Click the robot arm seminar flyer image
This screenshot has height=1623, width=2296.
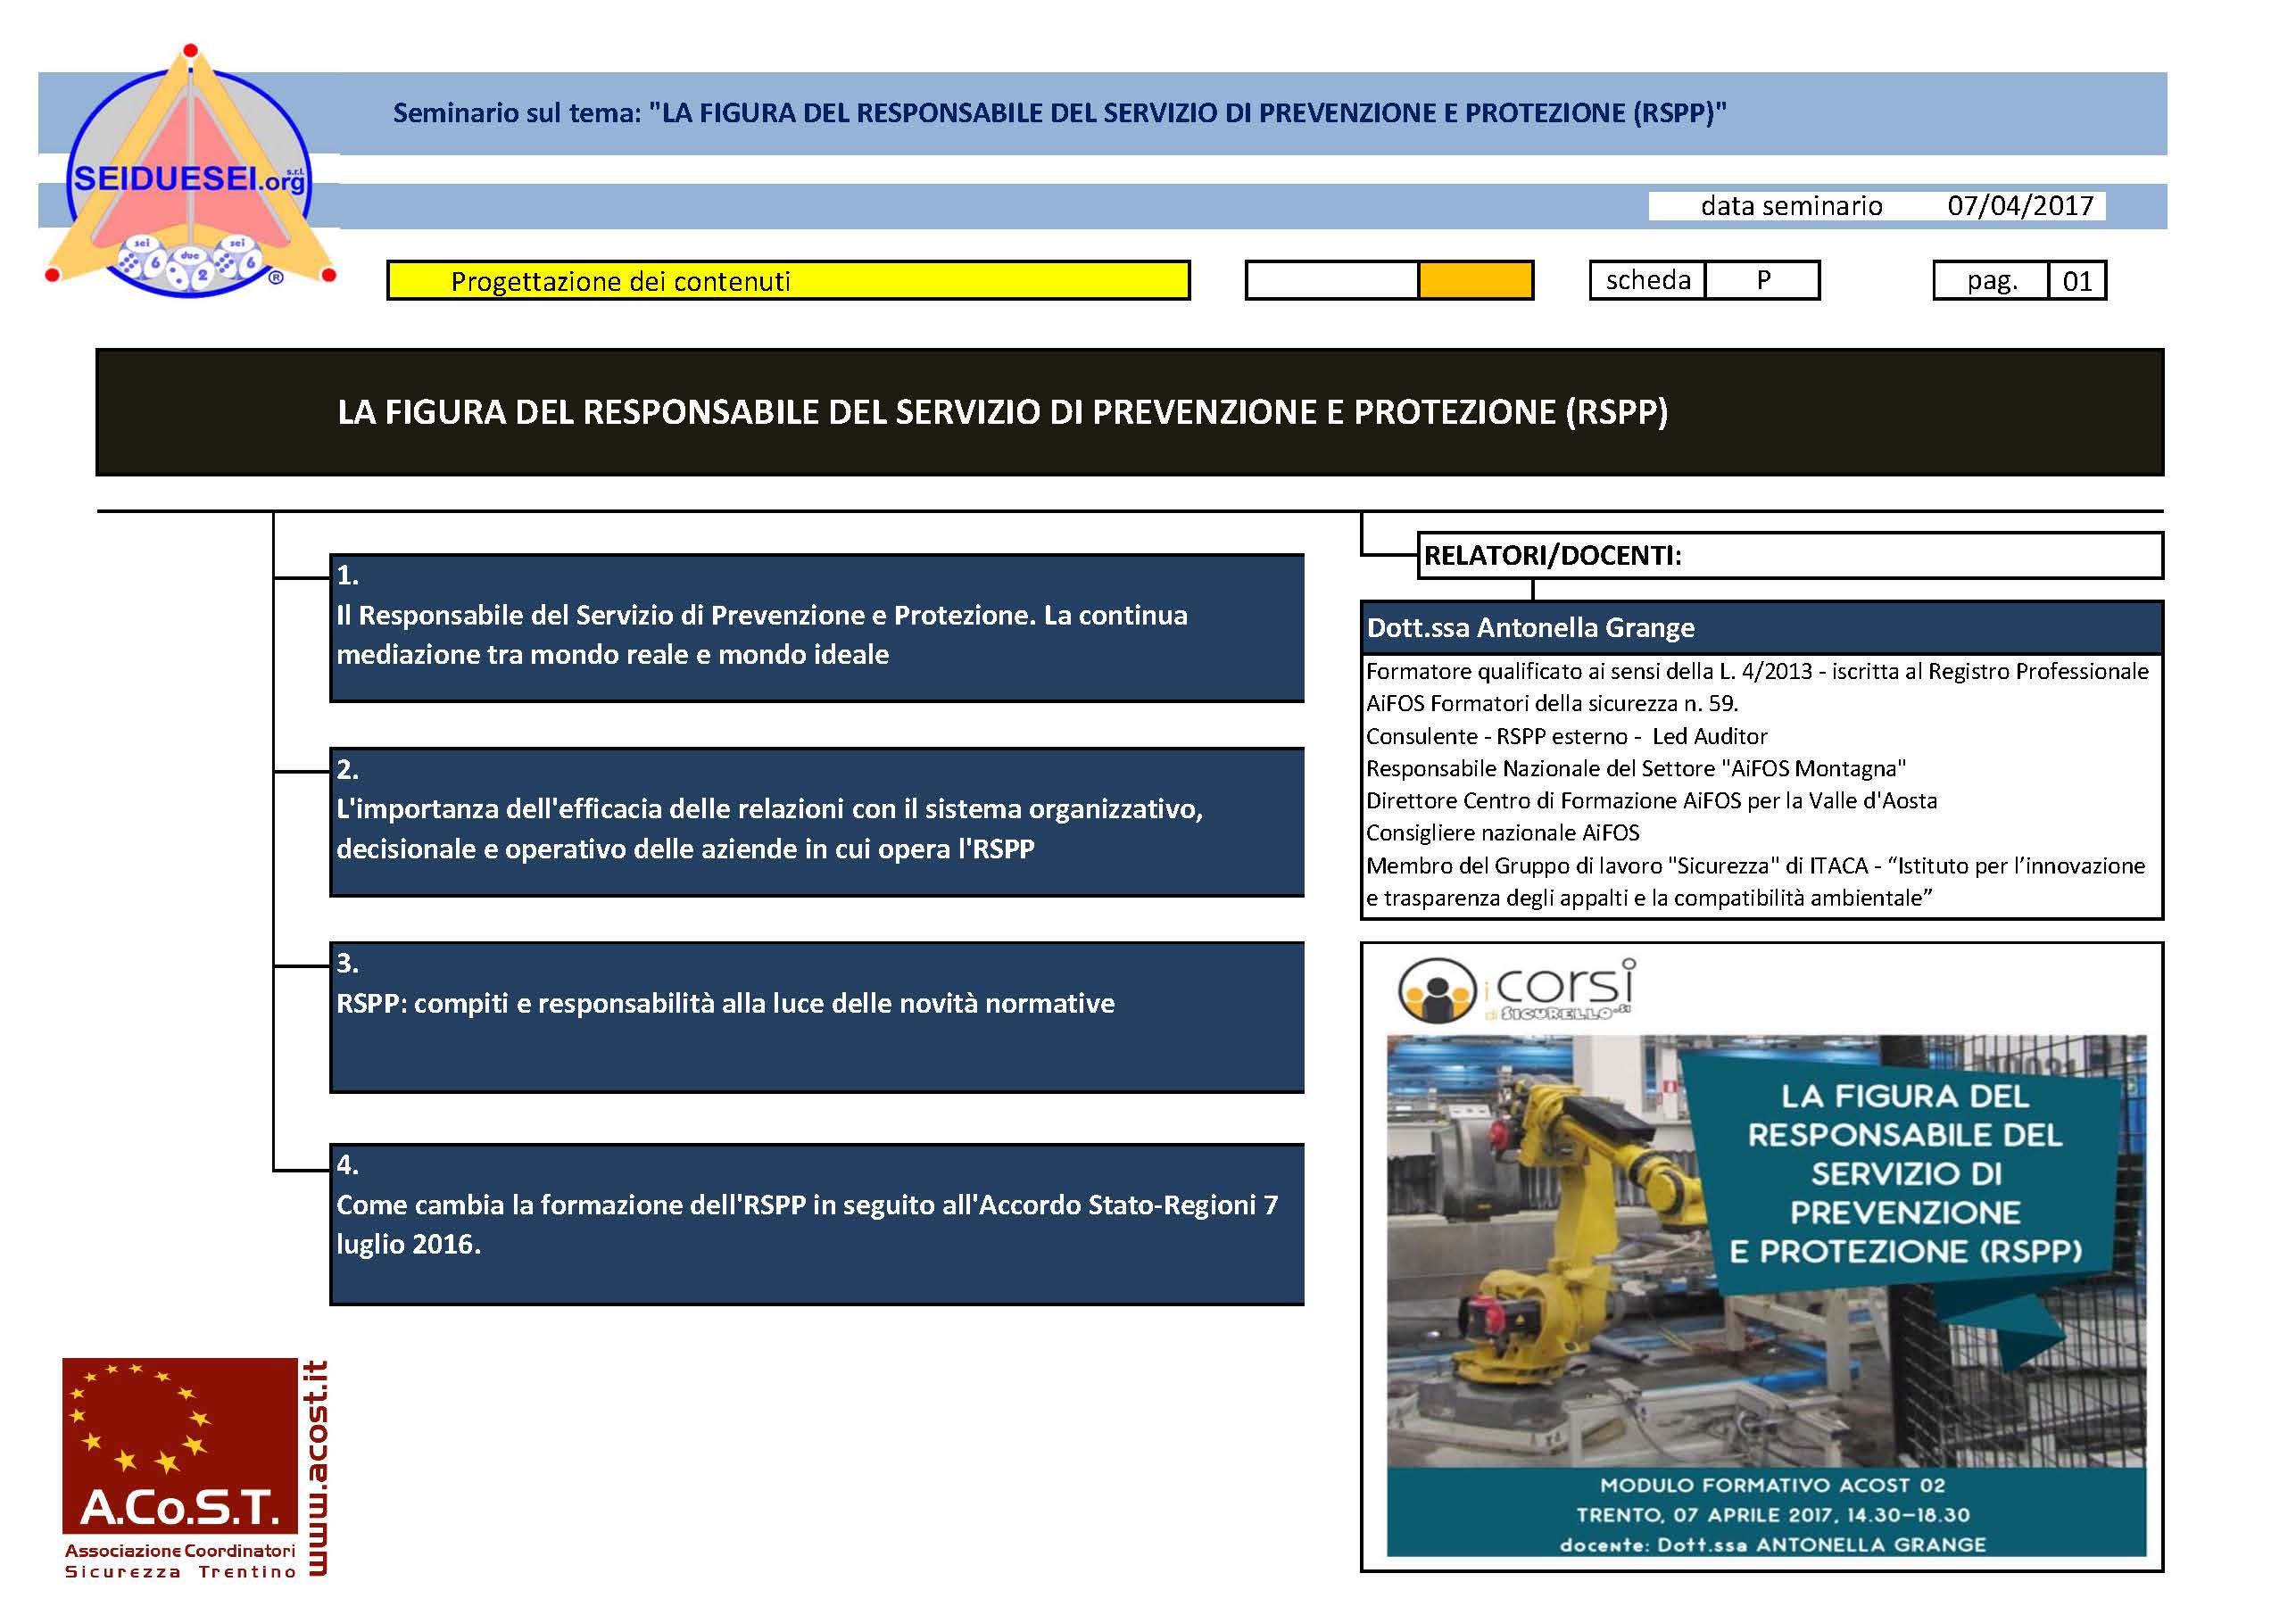(x=1766, y=1295)
